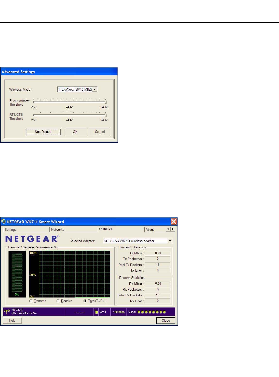279x377 pixels.
Task: Click the Use Default button
Action: tap(43, 132)
